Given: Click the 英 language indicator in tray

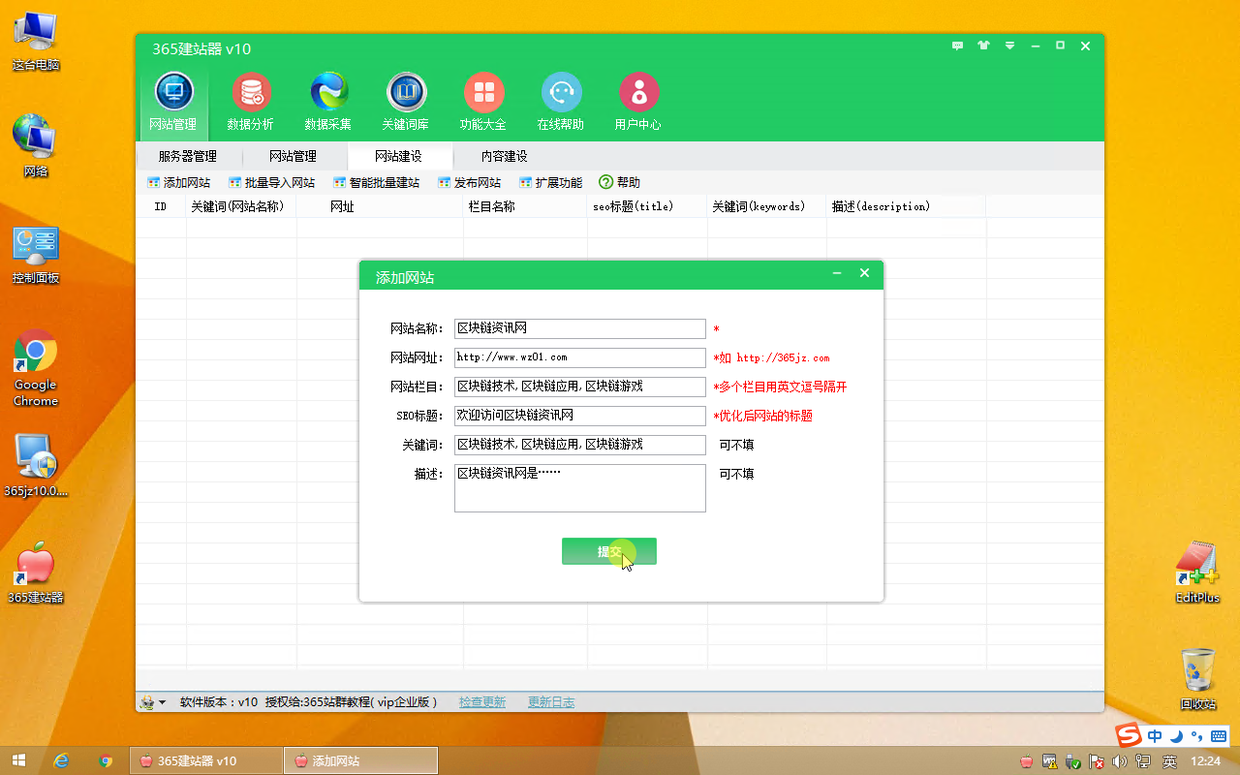Looking at the screenshot, I should pos(1170,761).
